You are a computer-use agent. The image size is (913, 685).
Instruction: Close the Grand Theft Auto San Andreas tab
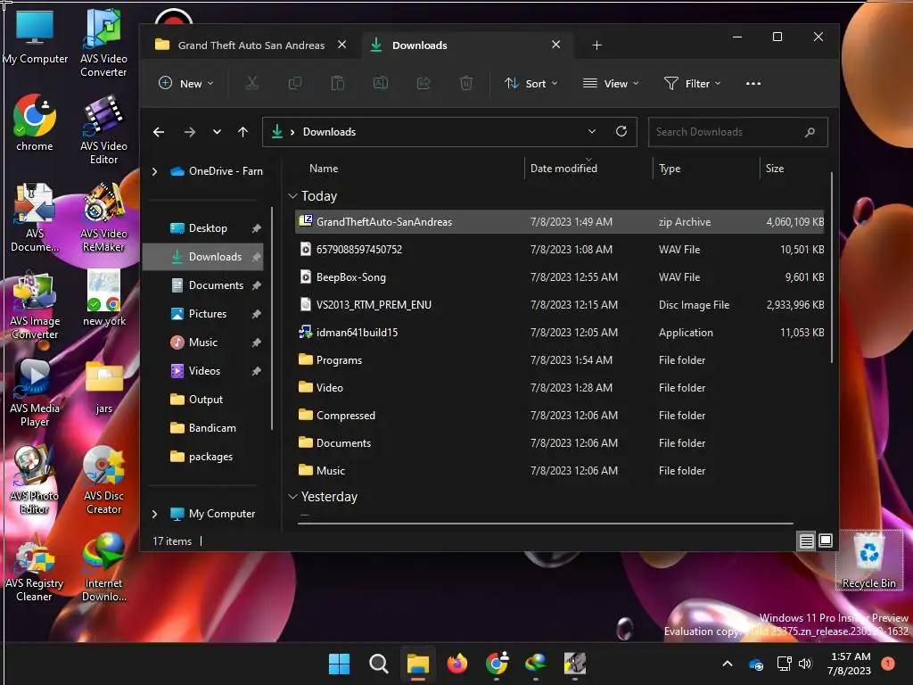pyautogui.click(x=342, y=45)
